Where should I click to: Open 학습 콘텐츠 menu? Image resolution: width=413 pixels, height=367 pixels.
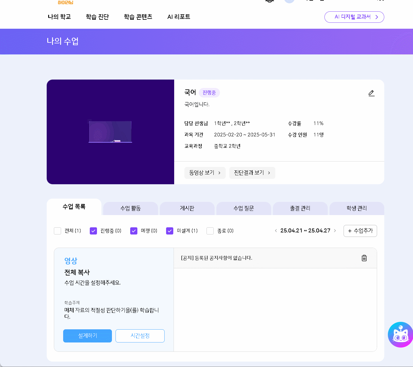pyautogui.click(x=138, y=17)
